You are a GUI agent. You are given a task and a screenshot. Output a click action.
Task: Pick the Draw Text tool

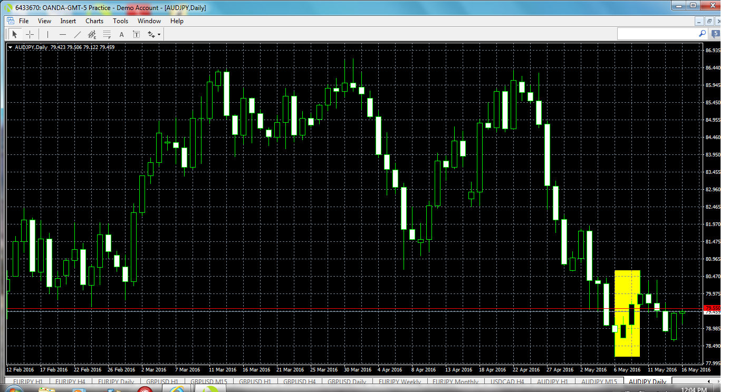(122, 35)
